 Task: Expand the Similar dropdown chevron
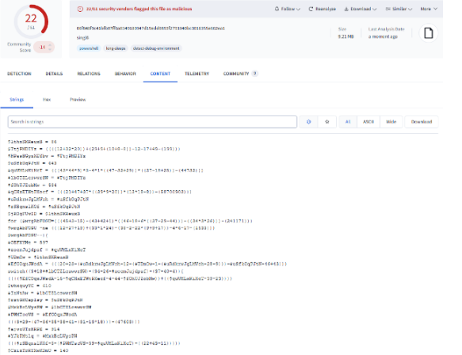point(410,10)
